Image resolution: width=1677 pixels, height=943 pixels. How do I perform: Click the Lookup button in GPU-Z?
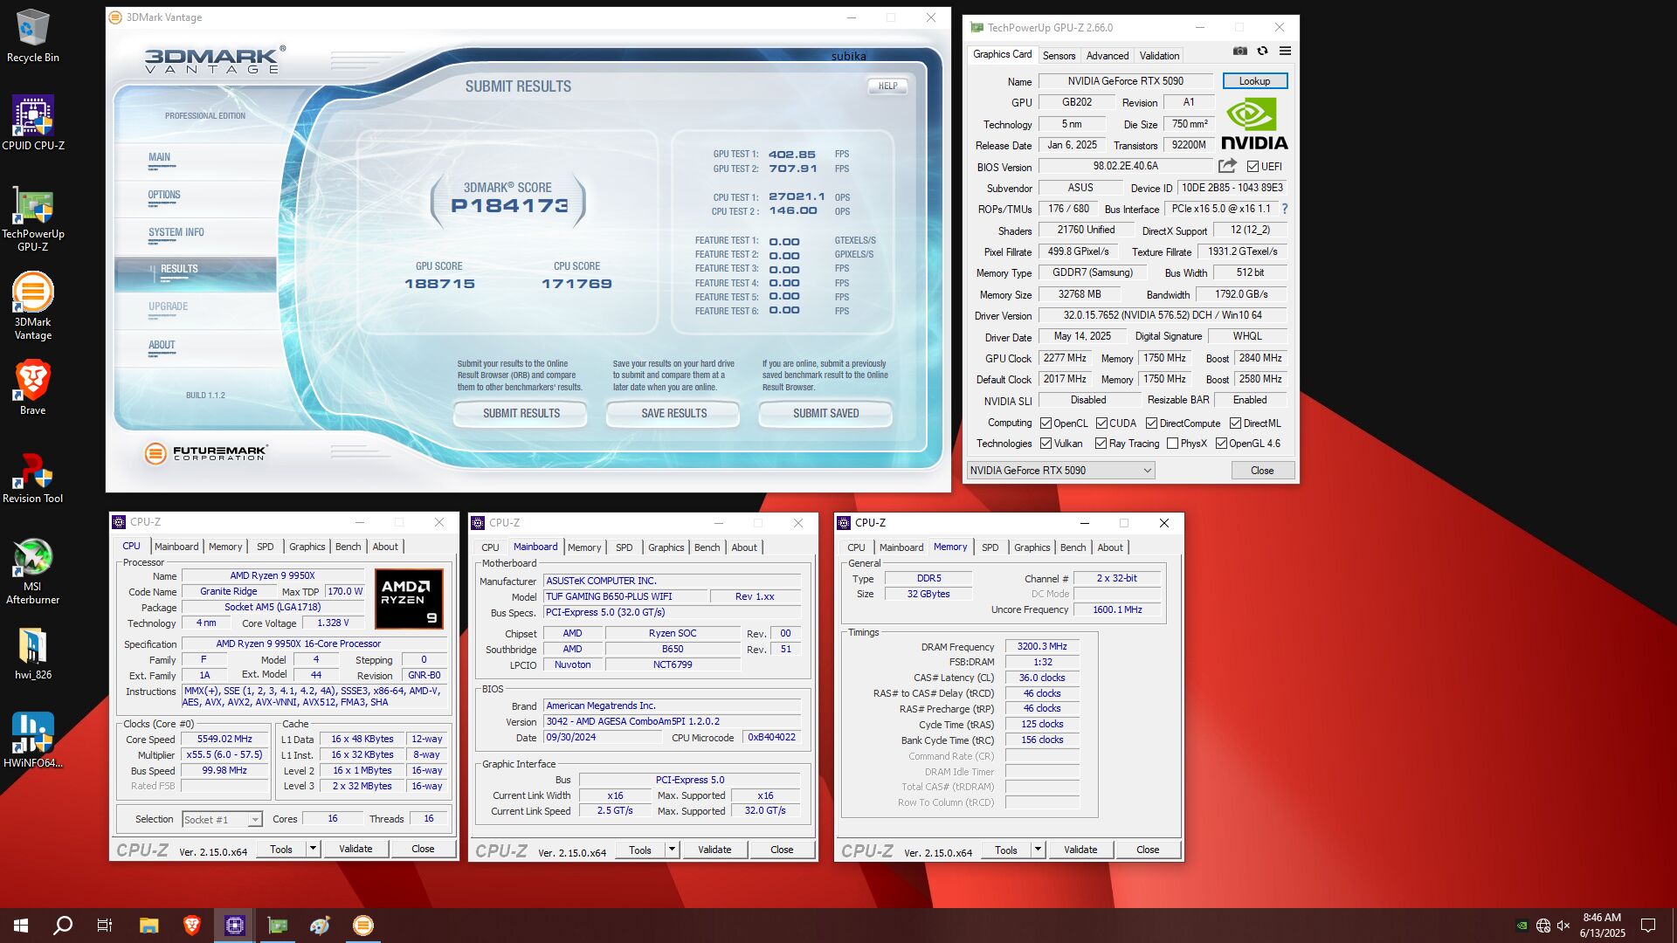point(1254,81)
